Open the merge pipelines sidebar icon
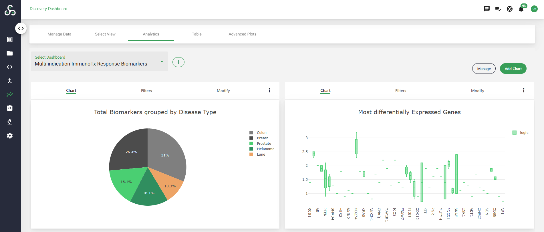The image size is (544, 232). (x=10, y=81)
